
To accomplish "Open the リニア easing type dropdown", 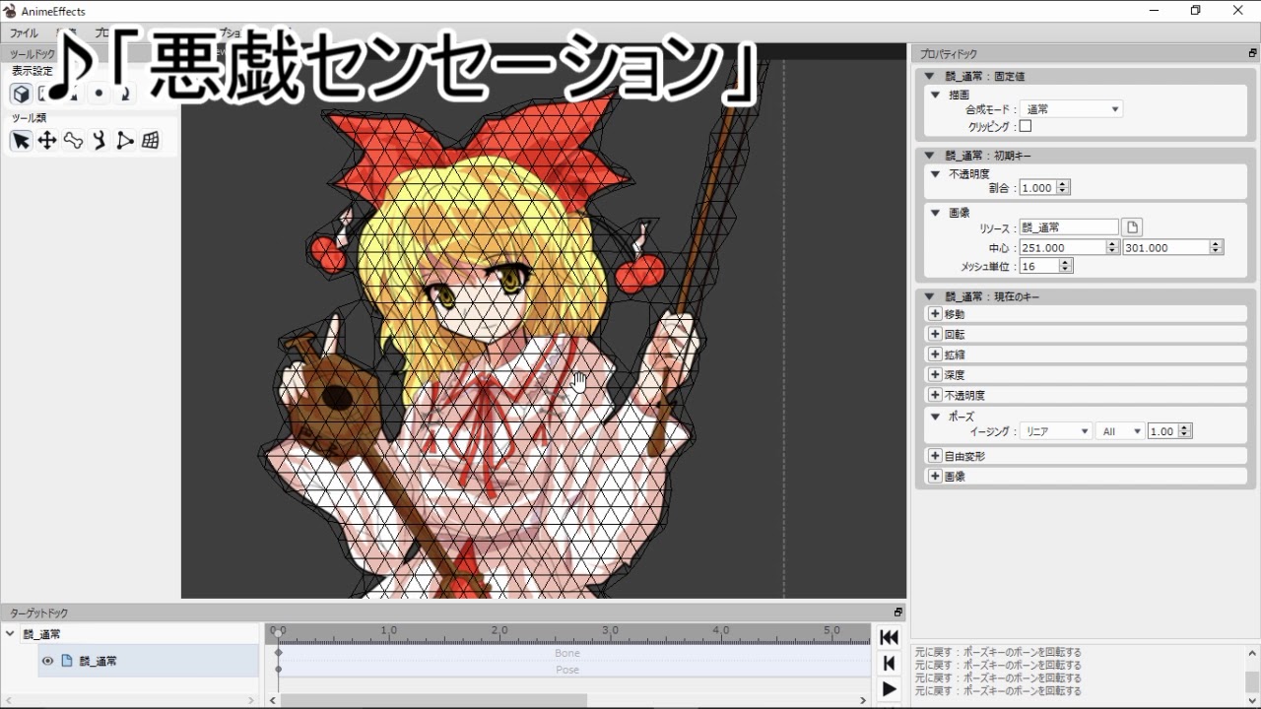I will pos(1055,431).
